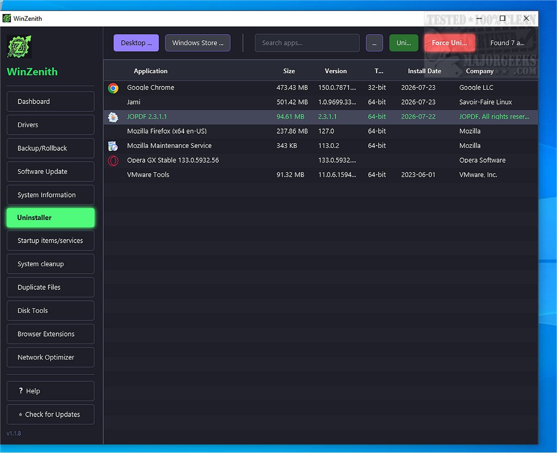Image resolution: width=557 pixels, height=453 pixels.
Task: Open Startup items/services section
Action: coord(50,241)
